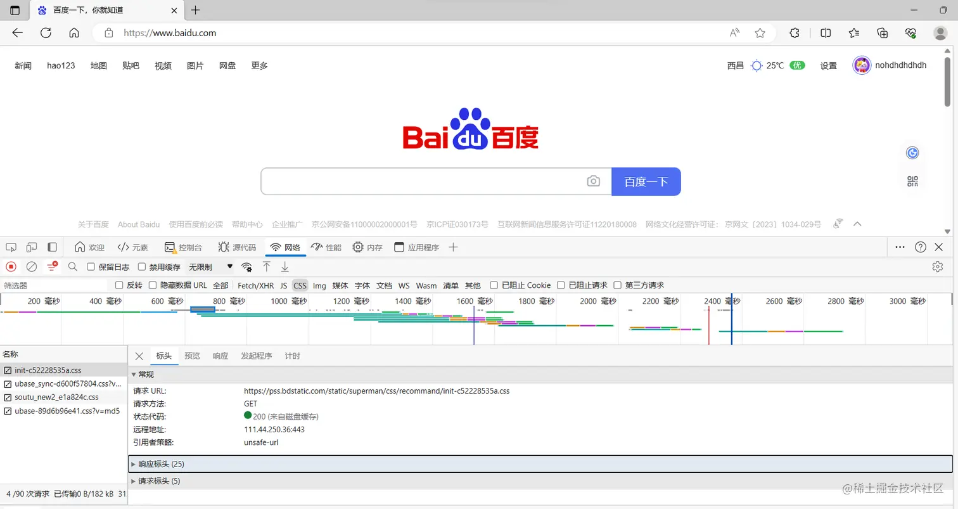
Task: Open network search magnifier
Action: (x=73, y=267)
